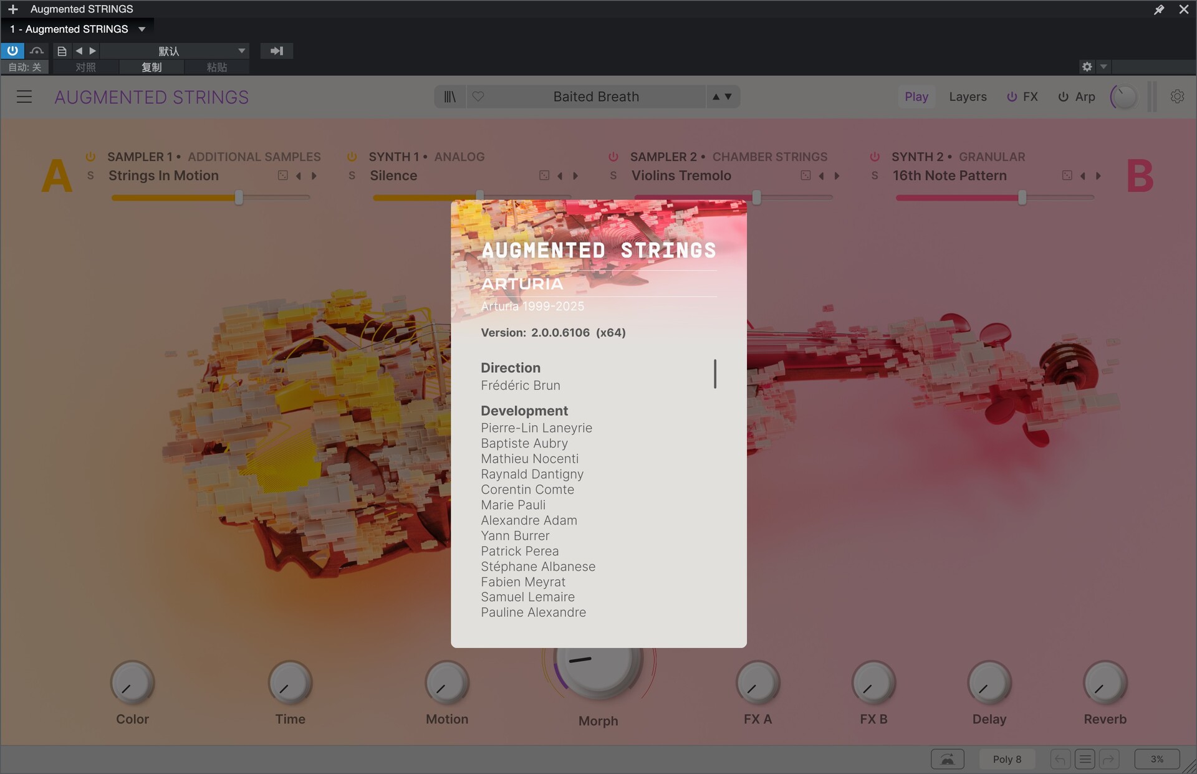Click the 3% CPU meter
1197x774 pixels.
tap(1157, 759)
